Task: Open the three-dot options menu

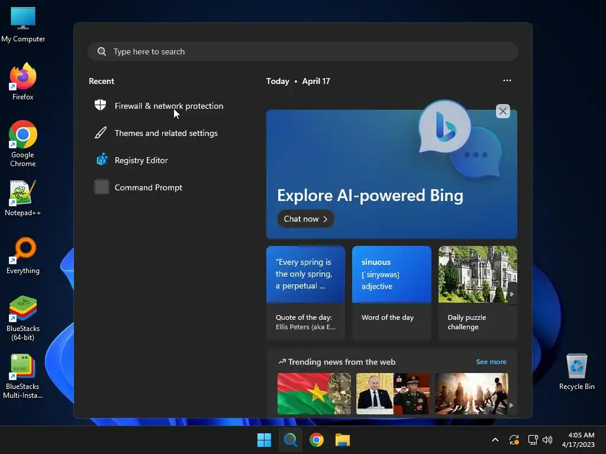Action: coord(507,80)
